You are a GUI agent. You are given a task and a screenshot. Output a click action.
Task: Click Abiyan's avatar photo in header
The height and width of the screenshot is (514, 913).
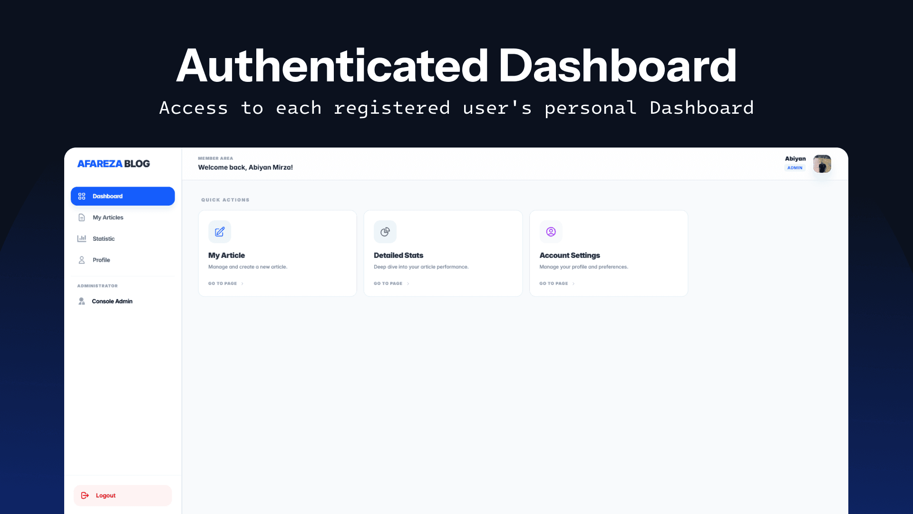(822, 164)
